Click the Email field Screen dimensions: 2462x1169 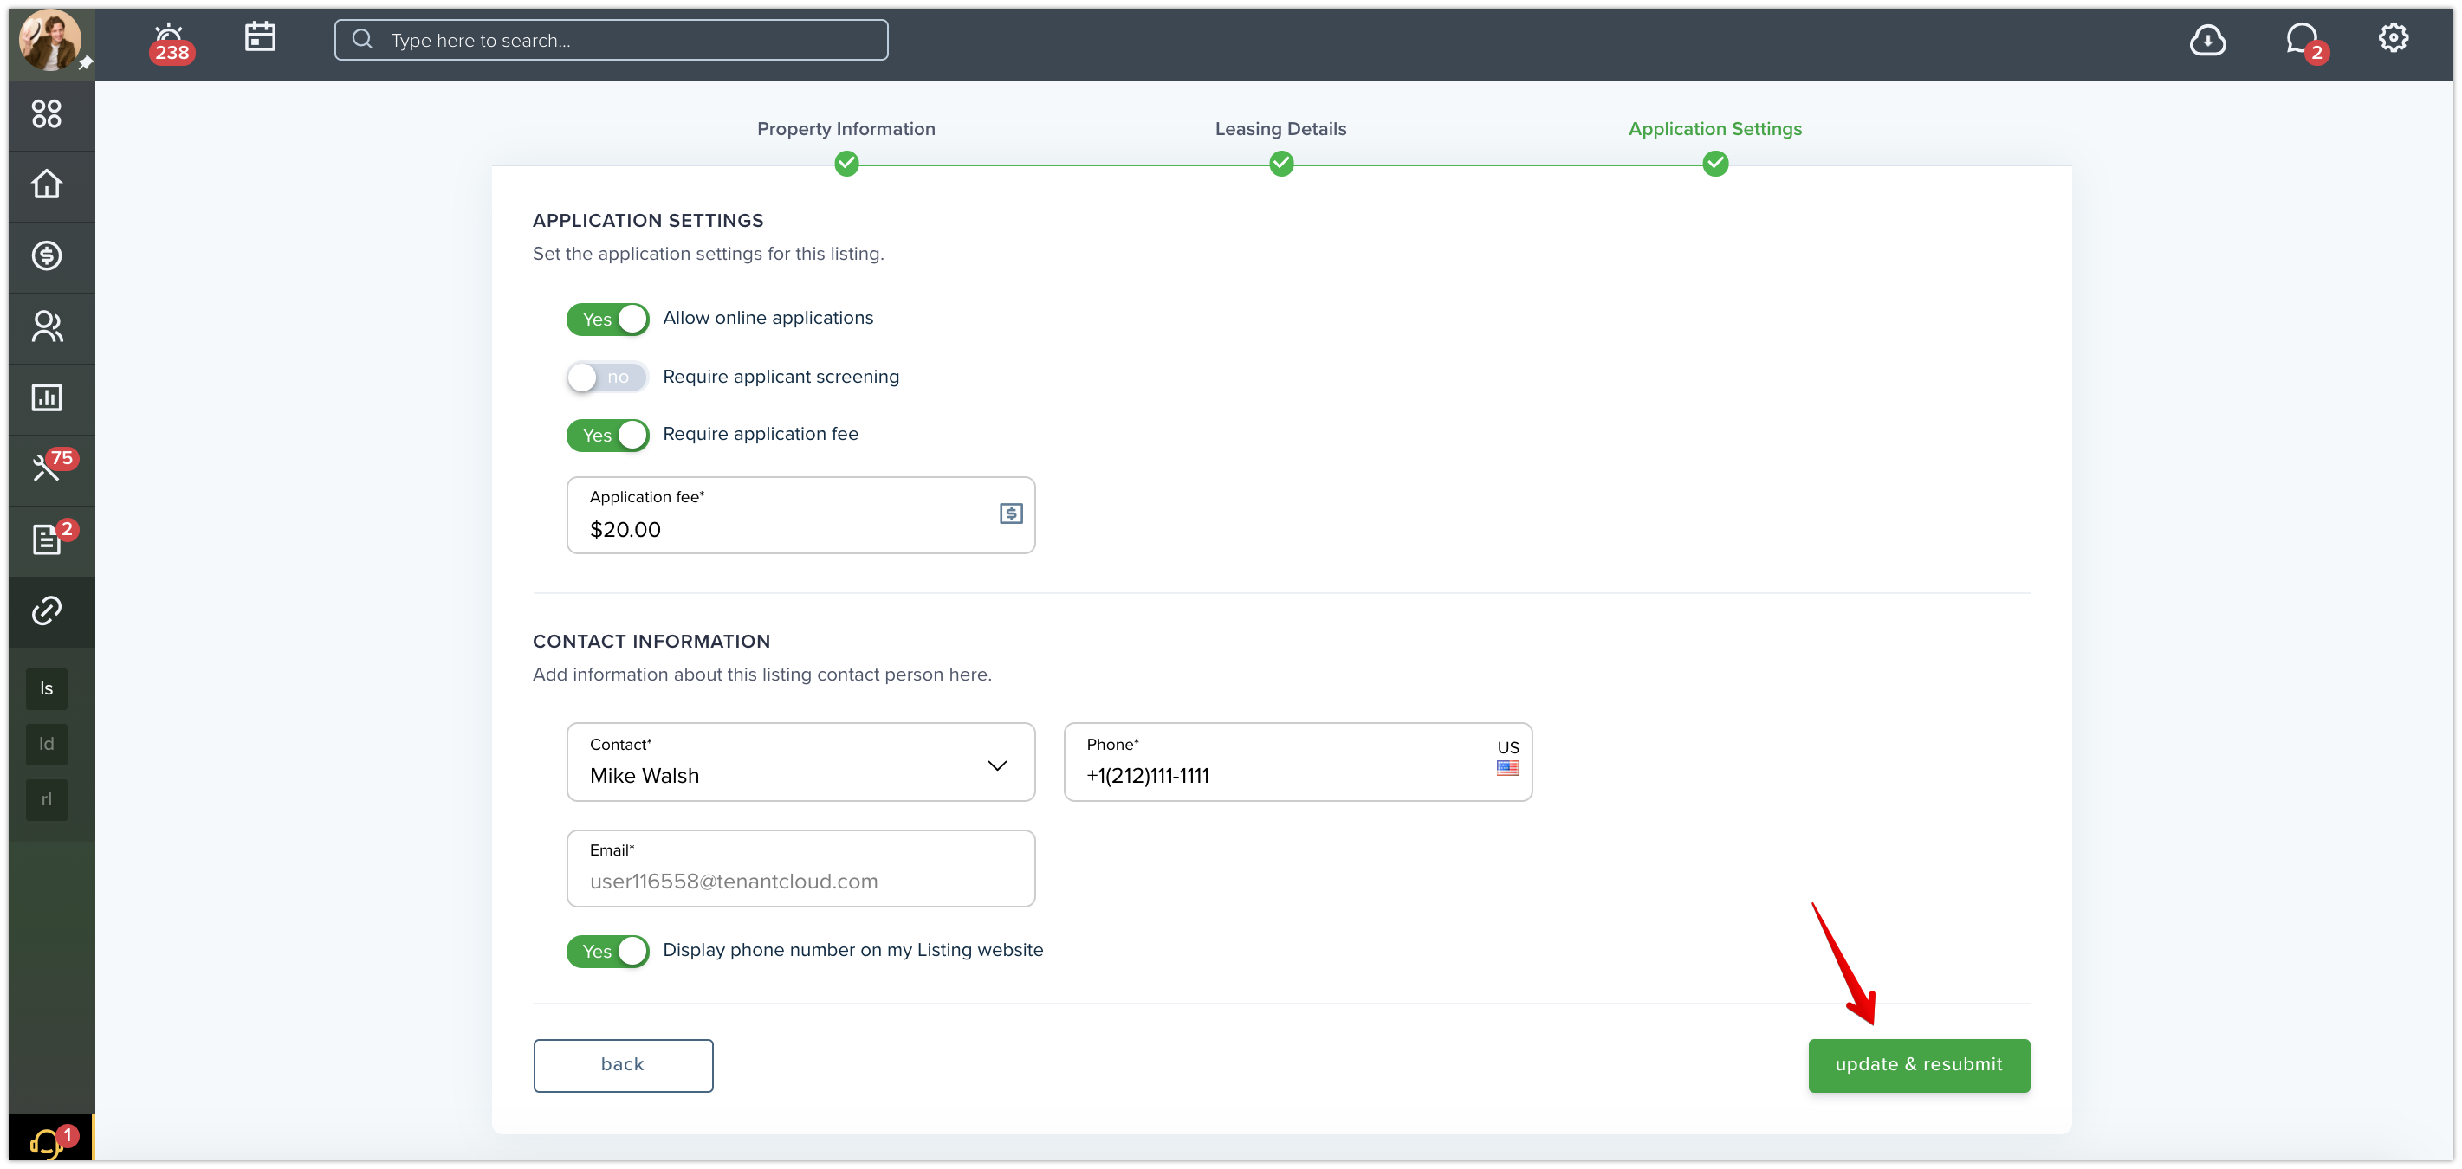801,869
